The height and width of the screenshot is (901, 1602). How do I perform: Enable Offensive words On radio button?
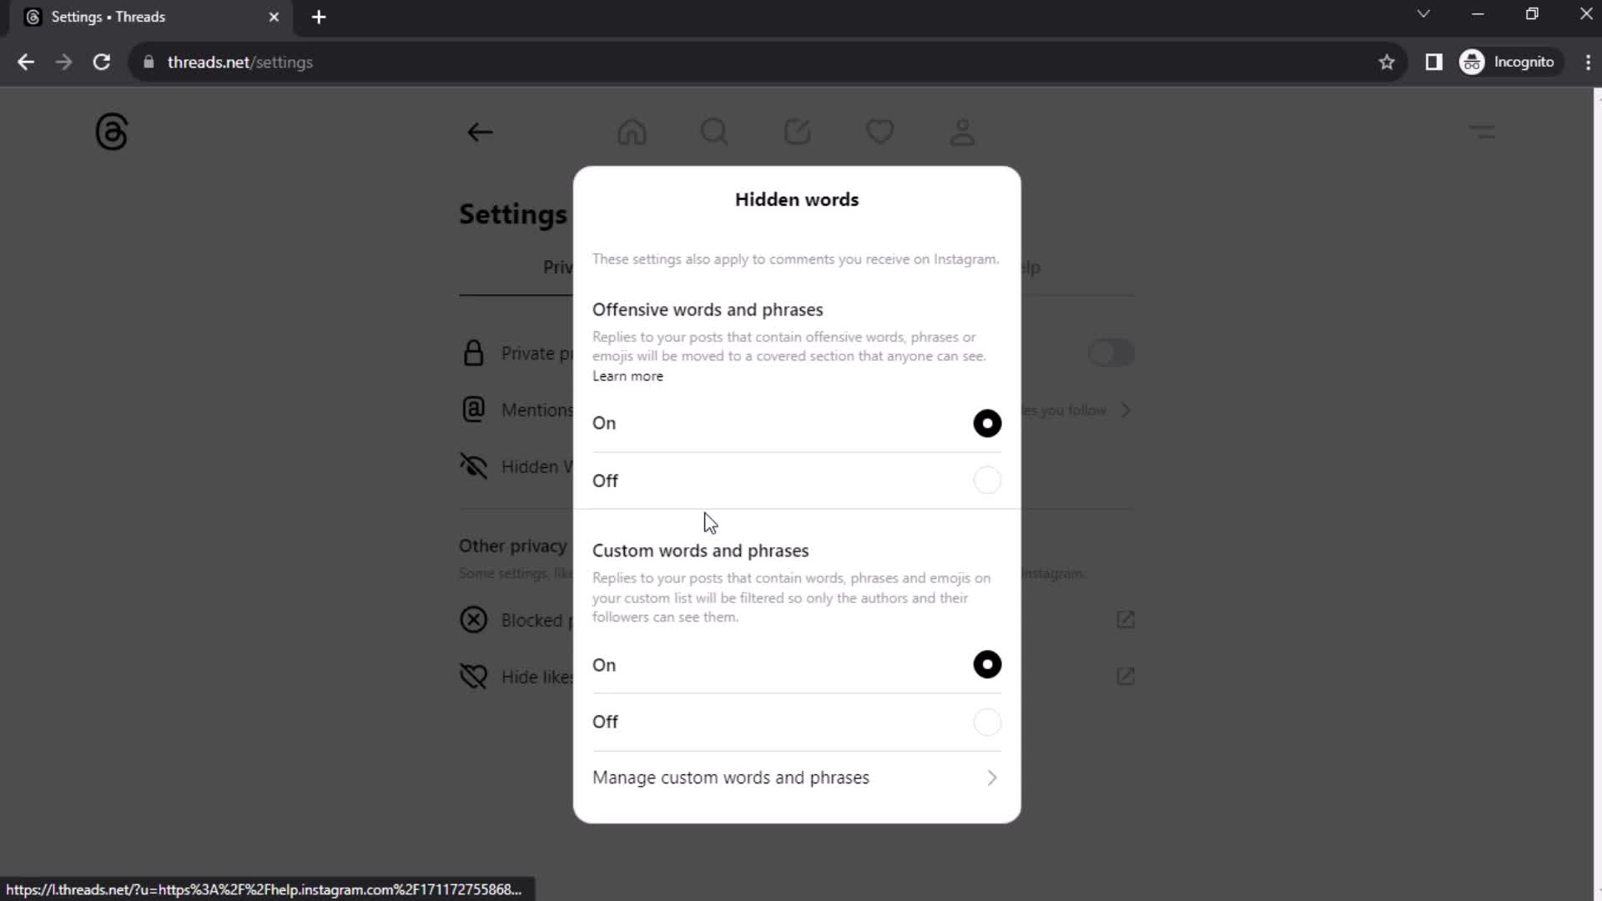[988, 422]
